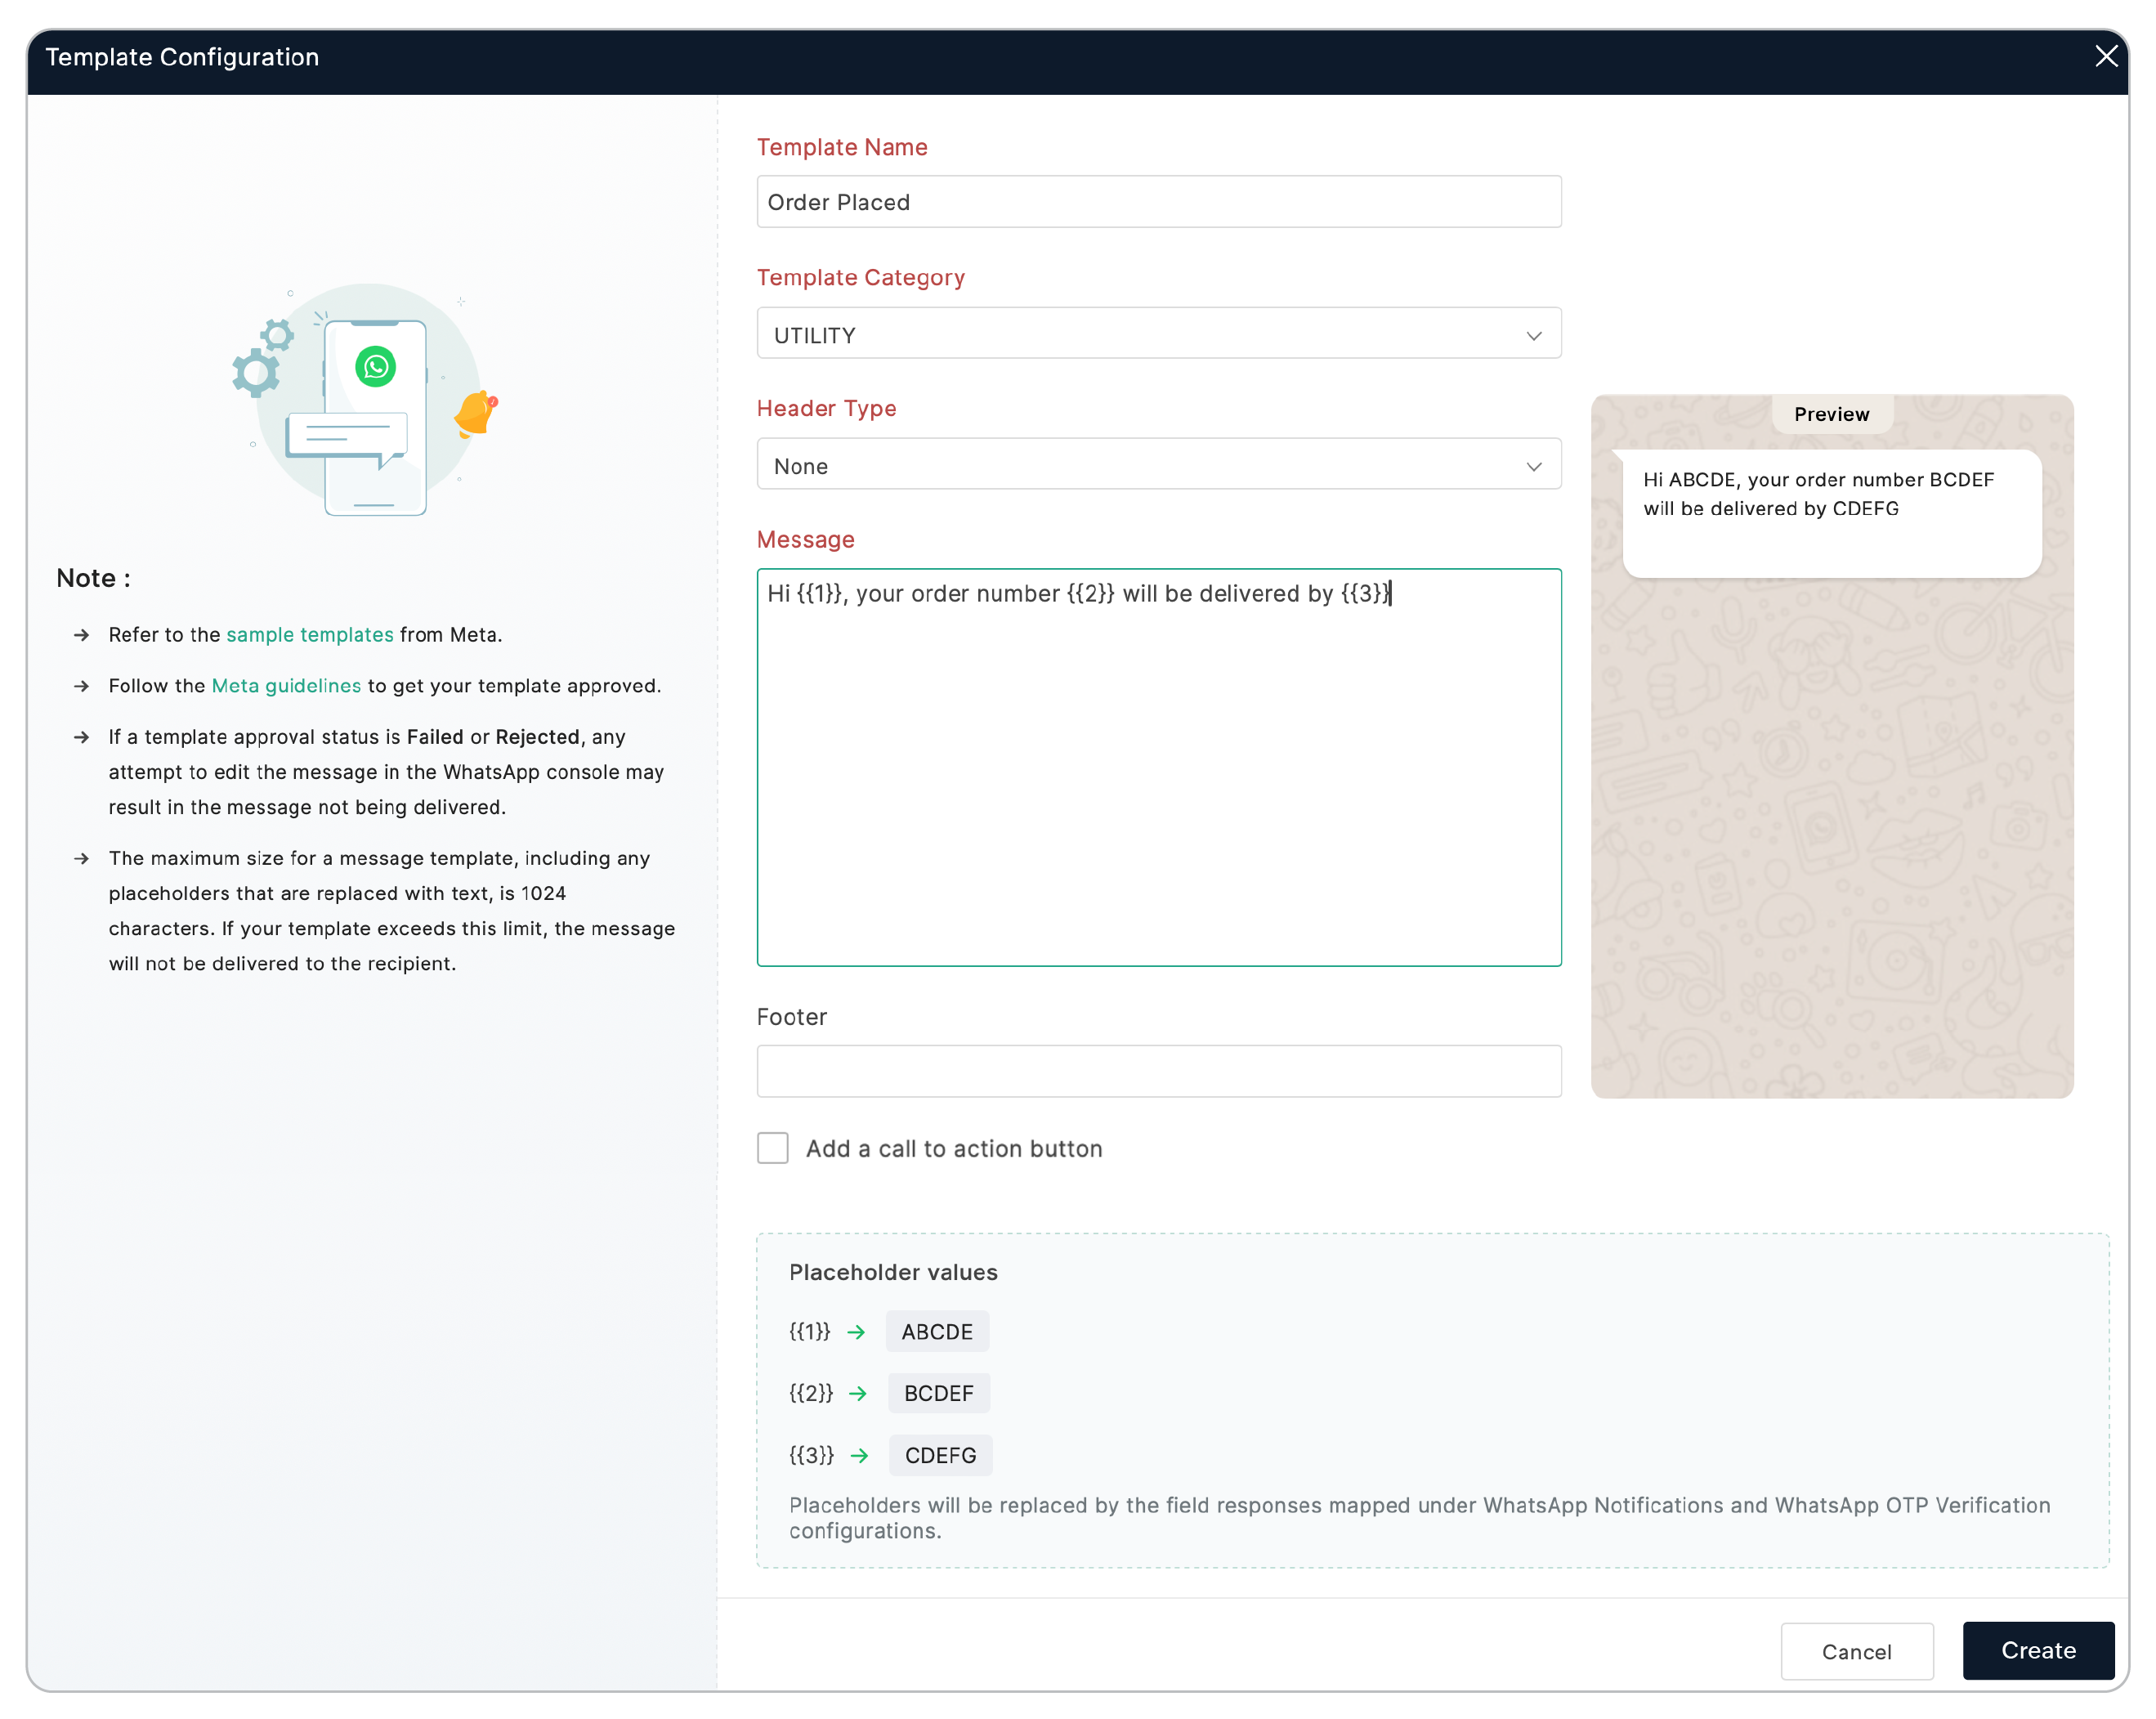Click the empty Footer input field
The width and height of the screenshot is (2156, 1719).
1158,1071
